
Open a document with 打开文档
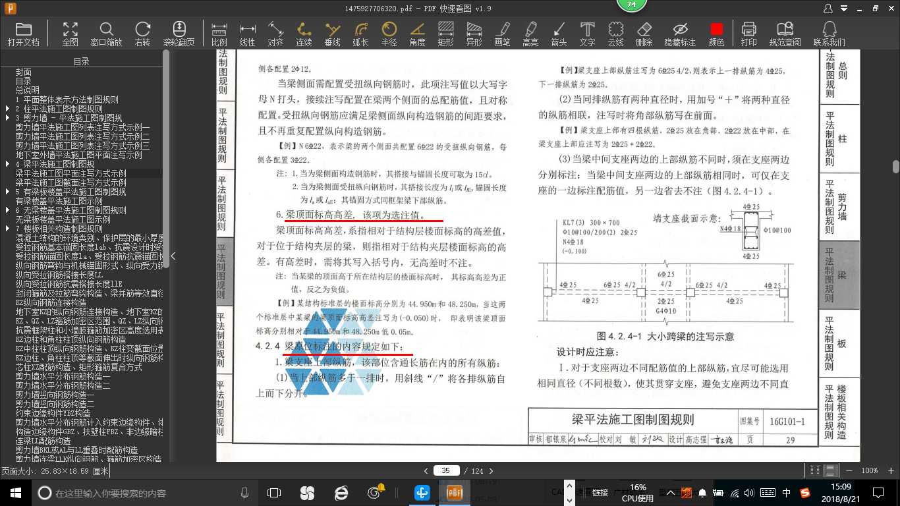point(24,34)
